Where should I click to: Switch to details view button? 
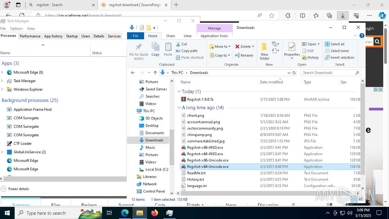pyautogui.click(x=354, y=200)
